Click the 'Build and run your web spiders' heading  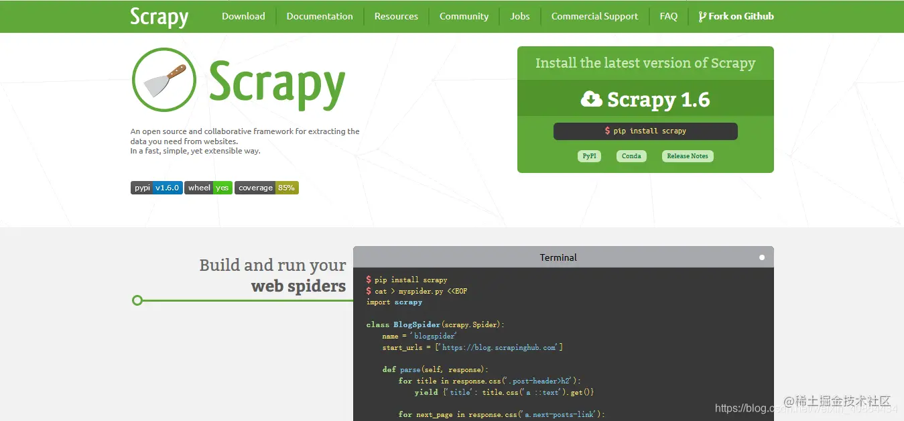pyautogui.click(x=273, y=276)
